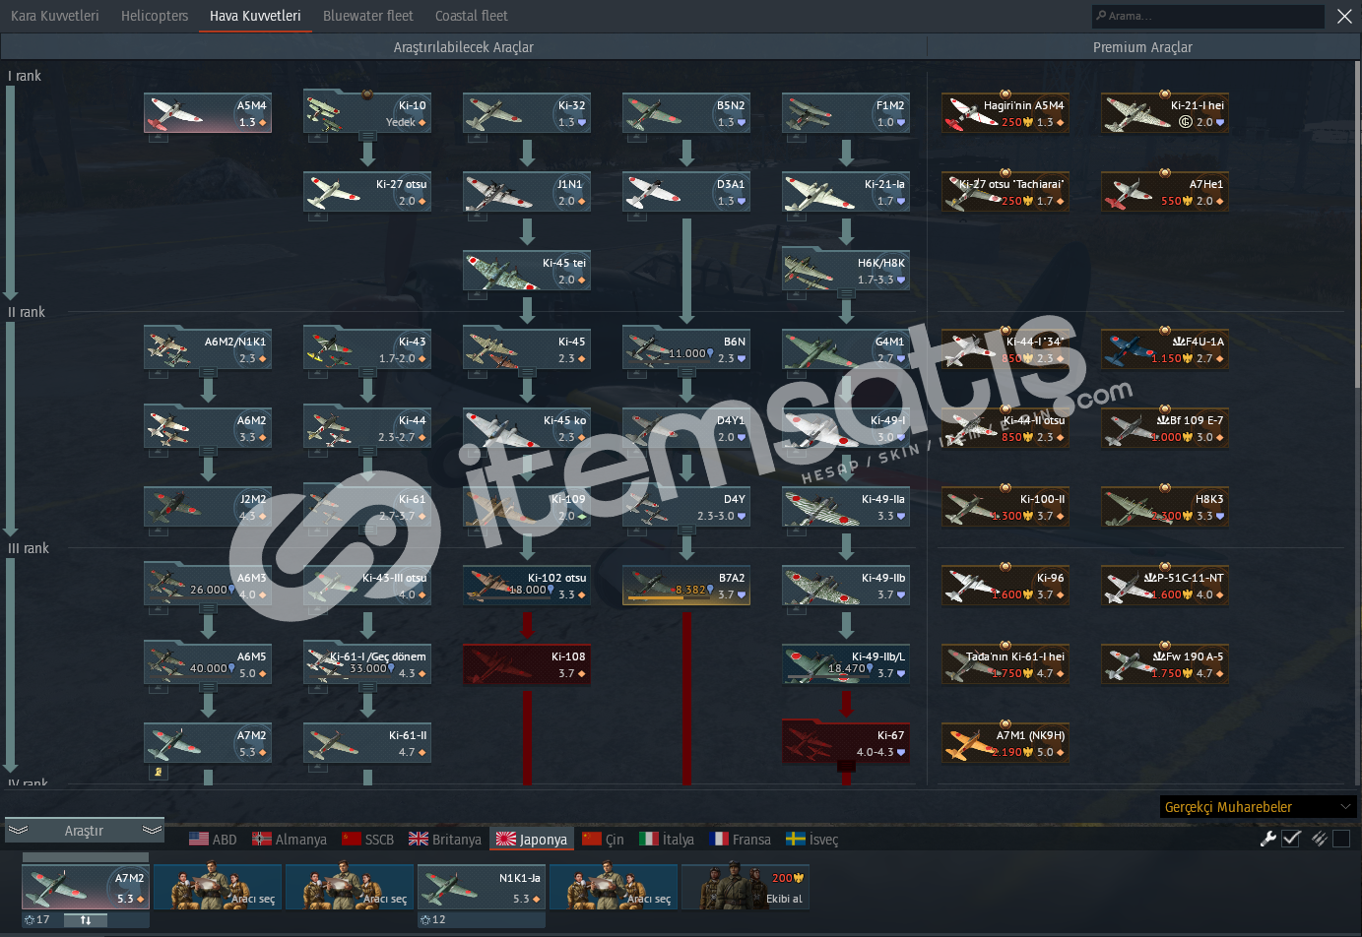The height and width of the screenshot is (937, 1362).
Task: Enable the checkbox beside the stripes icon
Action: pos(1341,839)
